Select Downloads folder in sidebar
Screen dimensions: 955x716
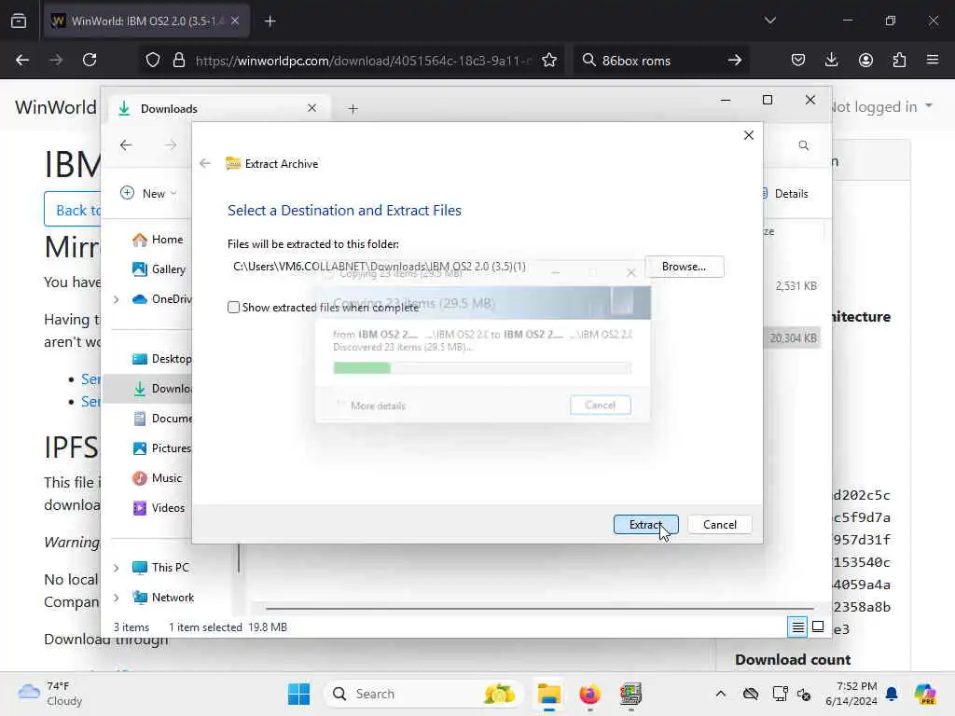(x=162, y=389)
